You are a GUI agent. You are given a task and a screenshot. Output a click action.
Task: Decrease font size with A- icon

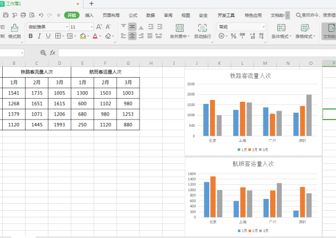108,27
